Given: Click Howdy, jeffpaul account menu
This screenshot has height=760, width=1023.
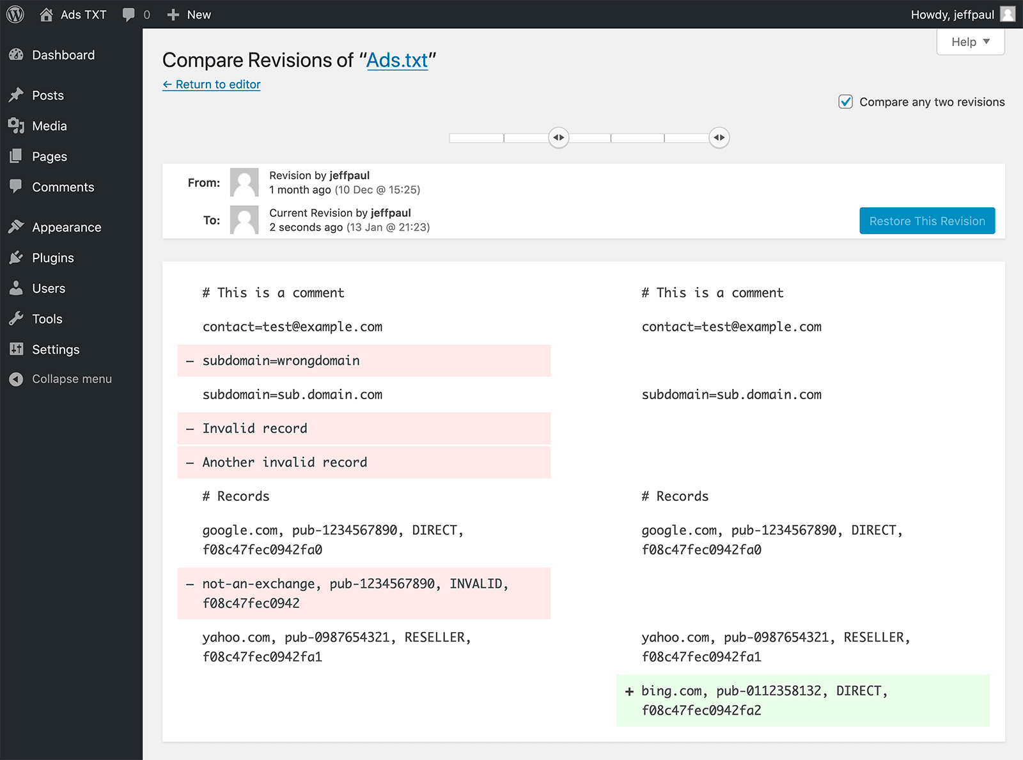Looking at the screenshot, I should pyautogui.click(x=963, y=15).
